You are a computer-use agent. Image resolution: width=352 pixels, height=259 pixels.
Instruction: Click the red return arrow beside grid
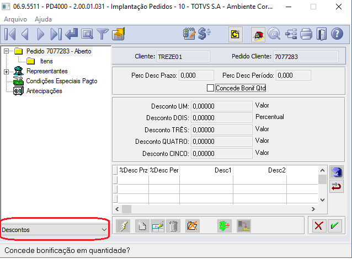337,186
